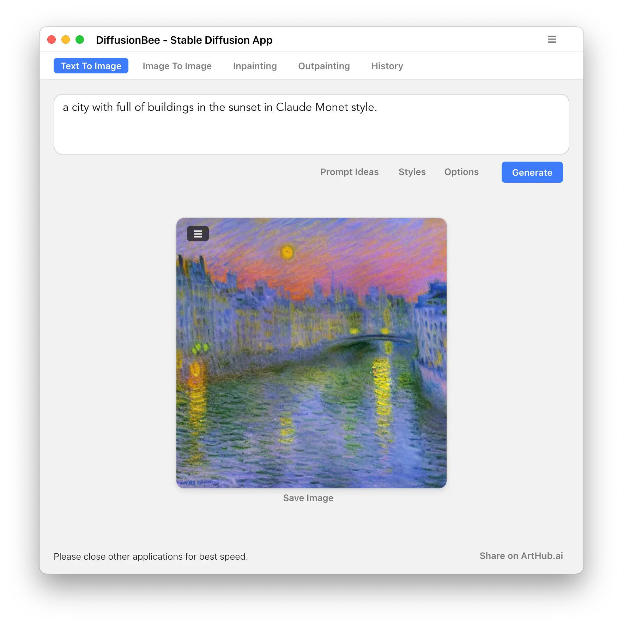
Task: Expand the Options panel
Action: click(461, 172)
